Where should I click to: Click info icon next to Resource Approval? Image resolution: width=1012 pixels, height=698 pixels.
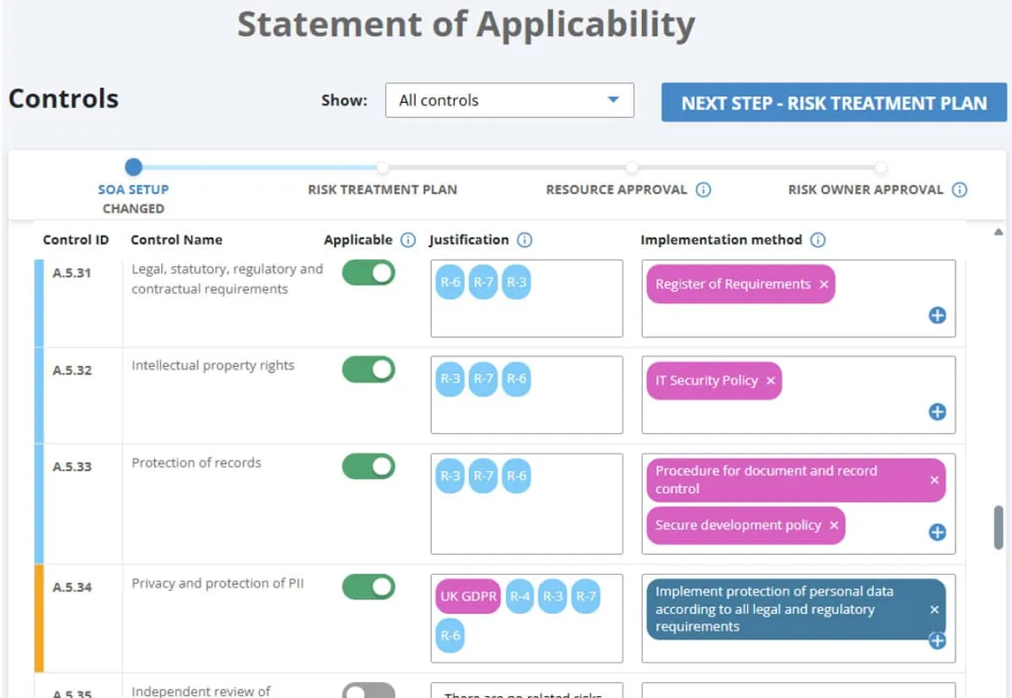click(x=703, y=190)
